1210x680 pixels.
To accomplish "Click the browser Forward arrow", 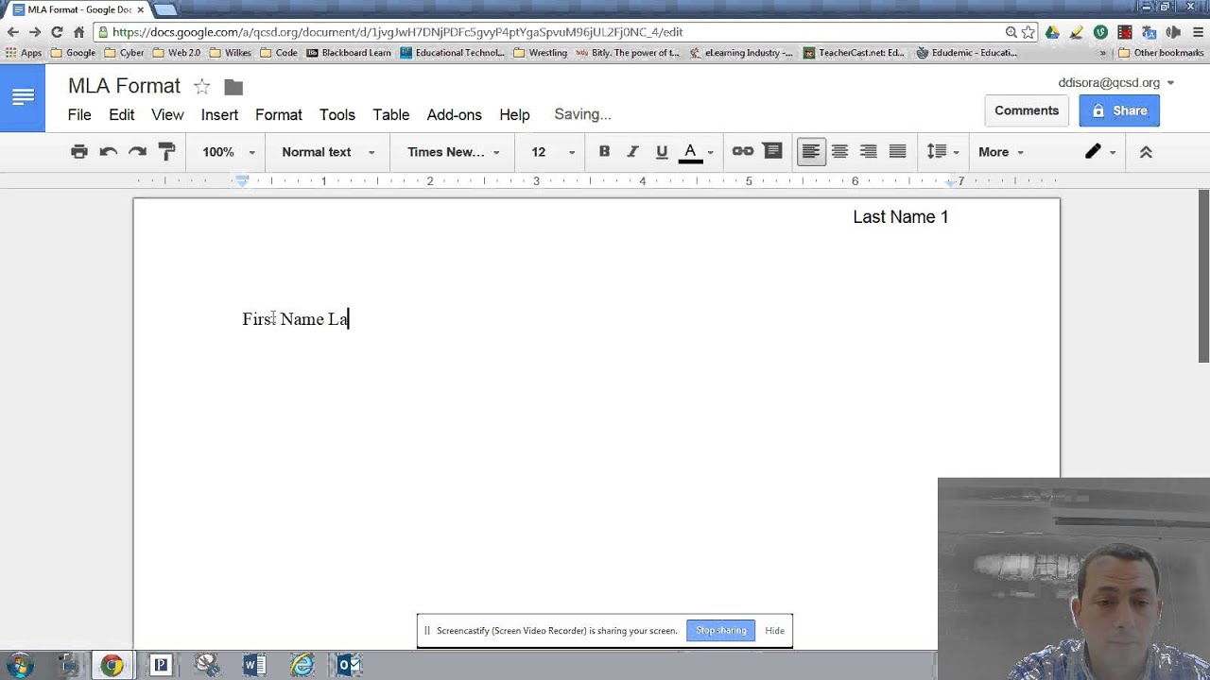I will 35,32.
